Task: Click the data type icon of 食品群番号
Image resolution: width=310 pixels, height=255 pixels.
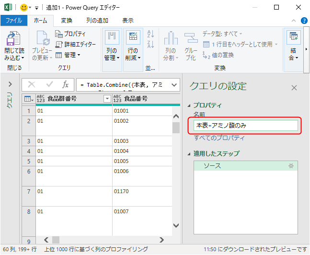Action: click(x=41, y=99)
